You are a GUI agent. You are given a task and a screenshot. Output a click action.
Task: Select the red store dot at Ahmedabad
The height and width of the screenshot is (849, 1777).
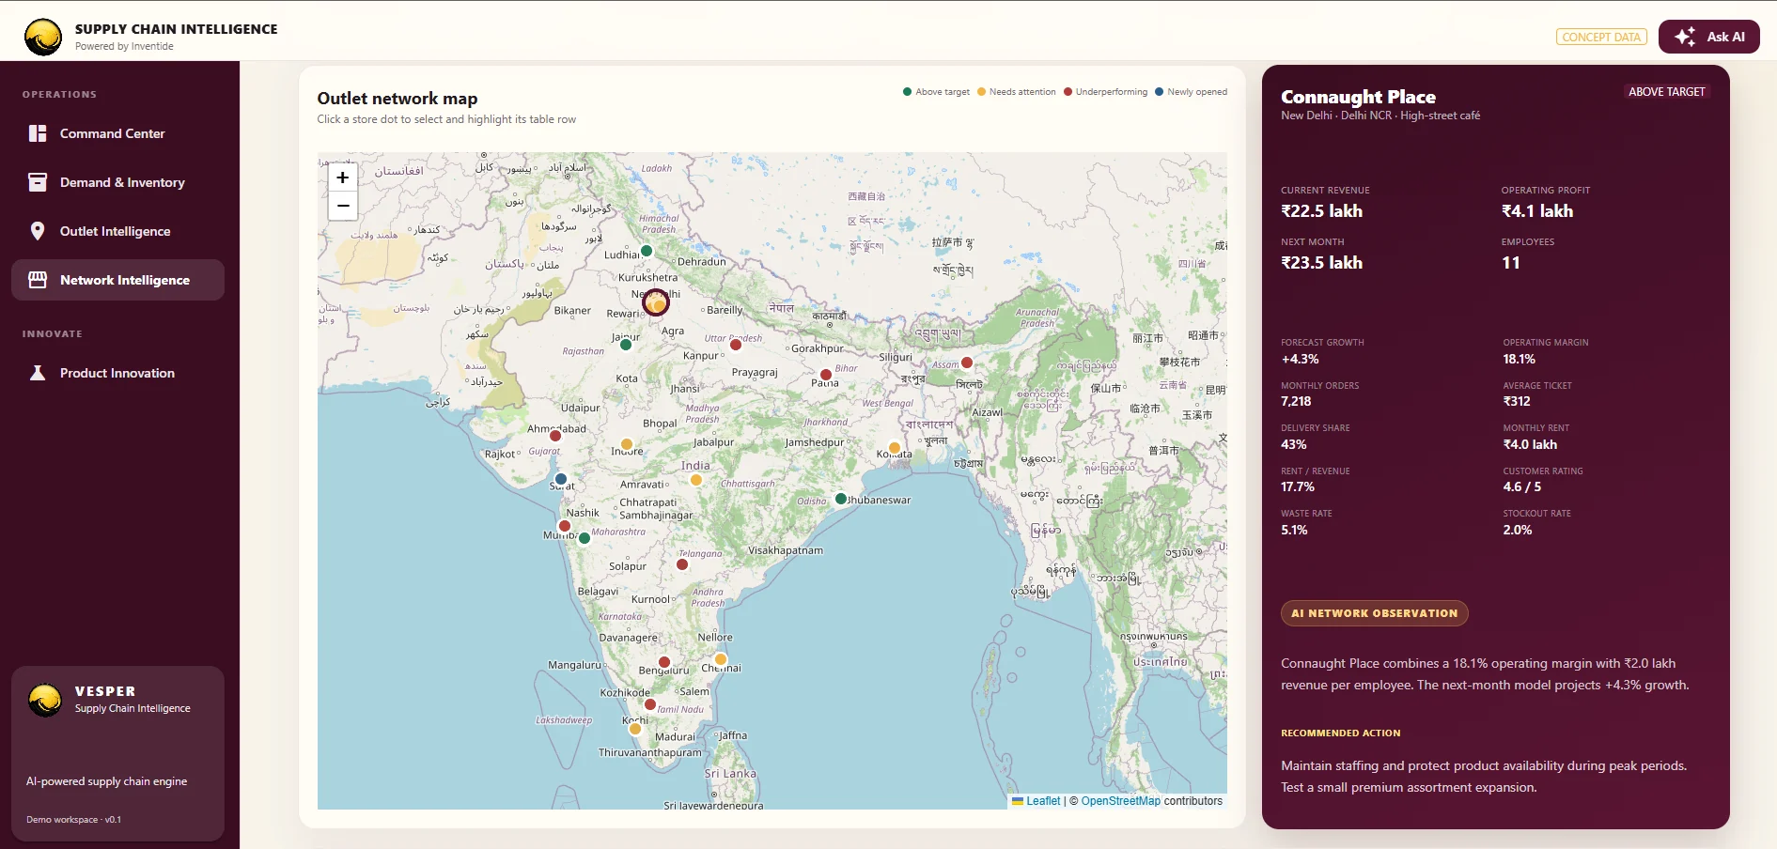pyautogui.click(x=555, y=436)
